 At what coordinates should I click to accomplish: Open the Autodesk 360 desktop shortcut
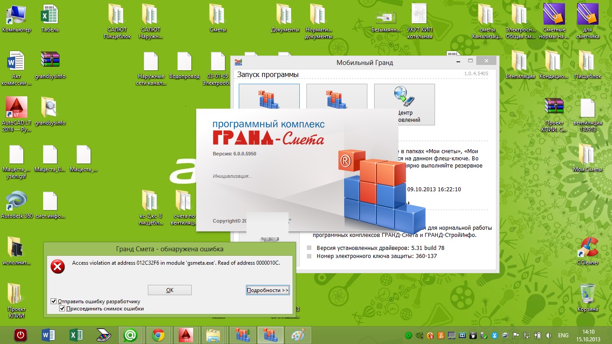click(17, 205)
